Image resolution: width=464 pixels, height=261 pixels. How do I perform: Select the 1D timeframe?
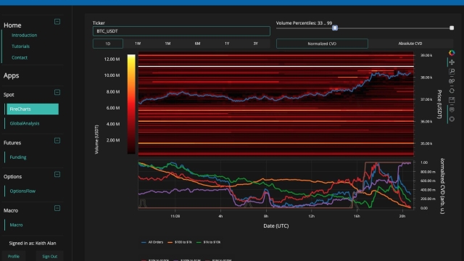pos(108,43)
